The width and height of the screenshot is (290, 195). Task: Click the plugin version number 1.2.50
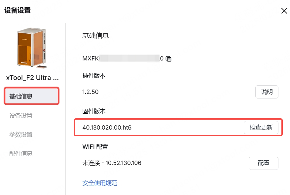click(91, 92)
